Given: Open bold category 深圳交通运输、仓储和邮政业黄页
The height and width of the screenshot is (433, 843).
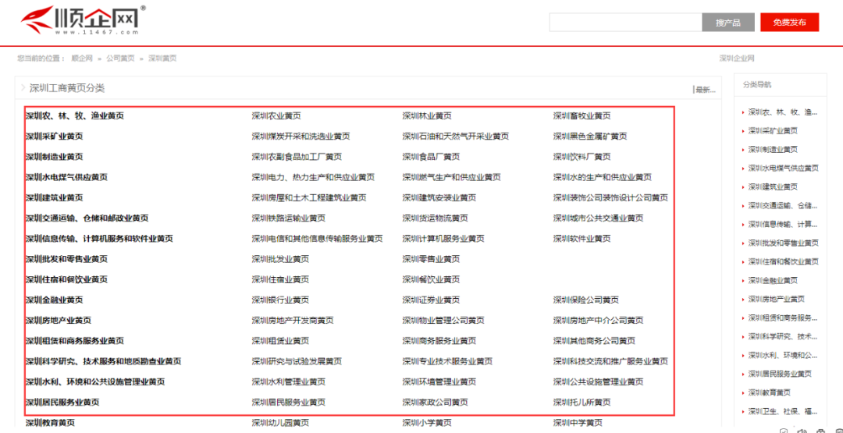Looking at the screenshot, I should pos(87,218).
